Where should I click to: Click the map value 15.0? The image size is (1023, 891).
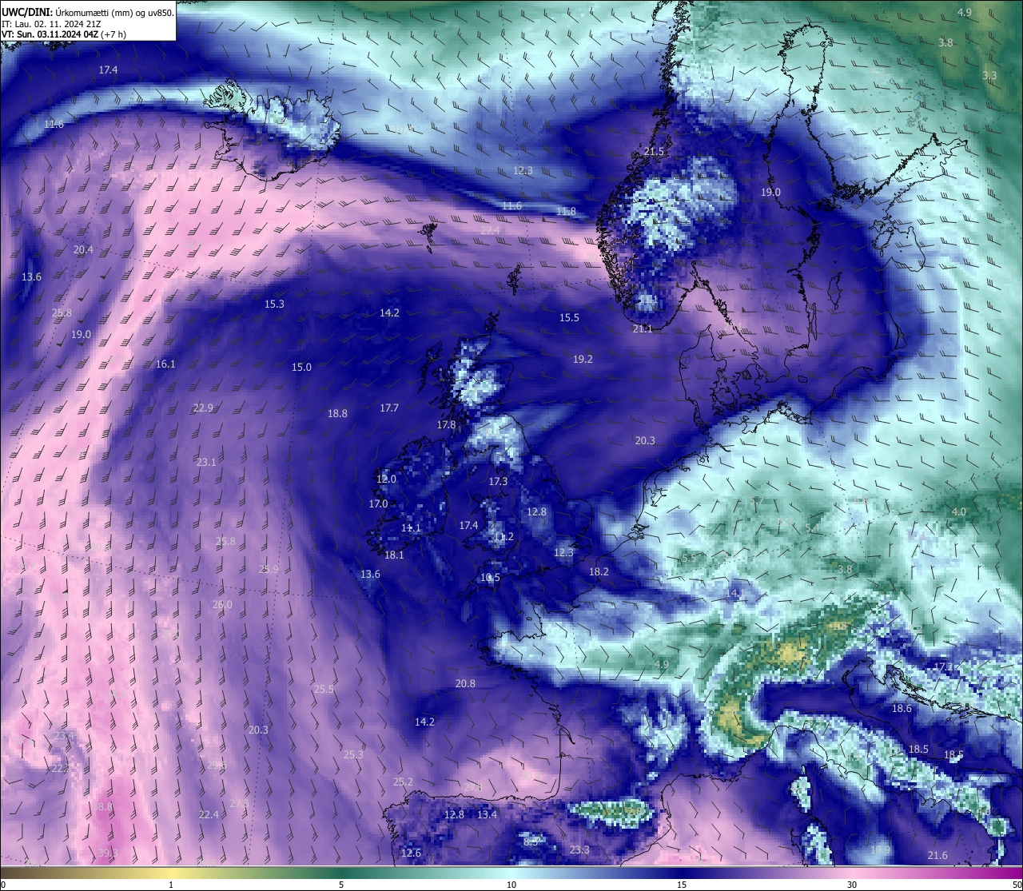pyautogui.click(x=301, y=367)
